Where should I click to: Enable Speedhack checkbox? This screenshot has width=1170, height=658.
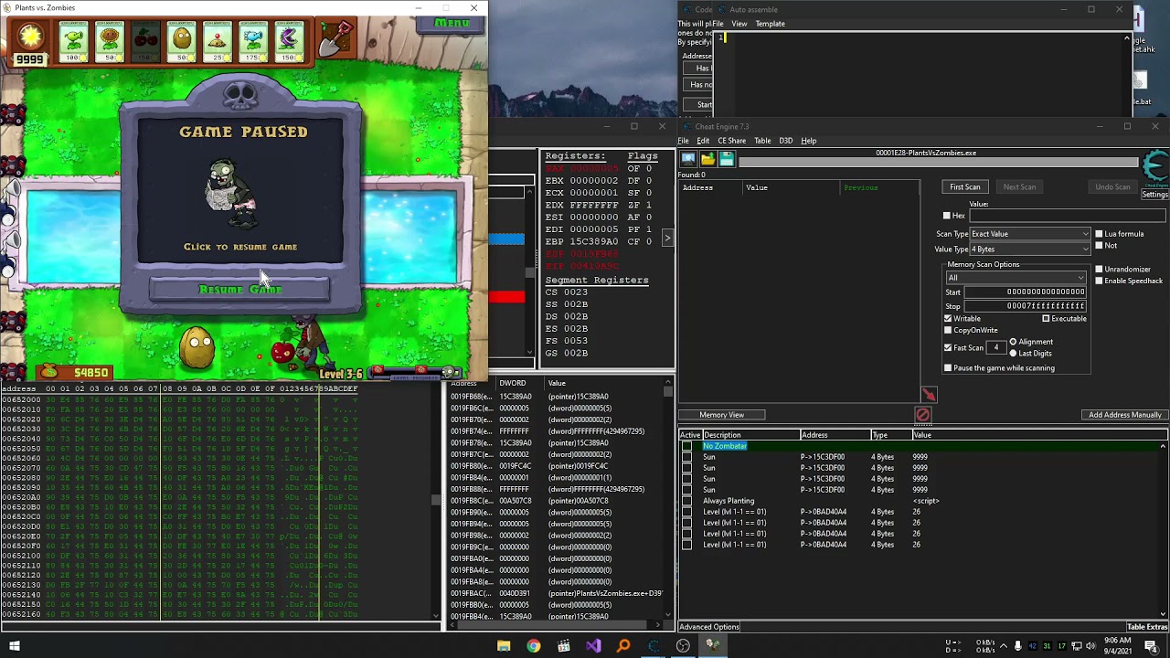point(1099,281)
